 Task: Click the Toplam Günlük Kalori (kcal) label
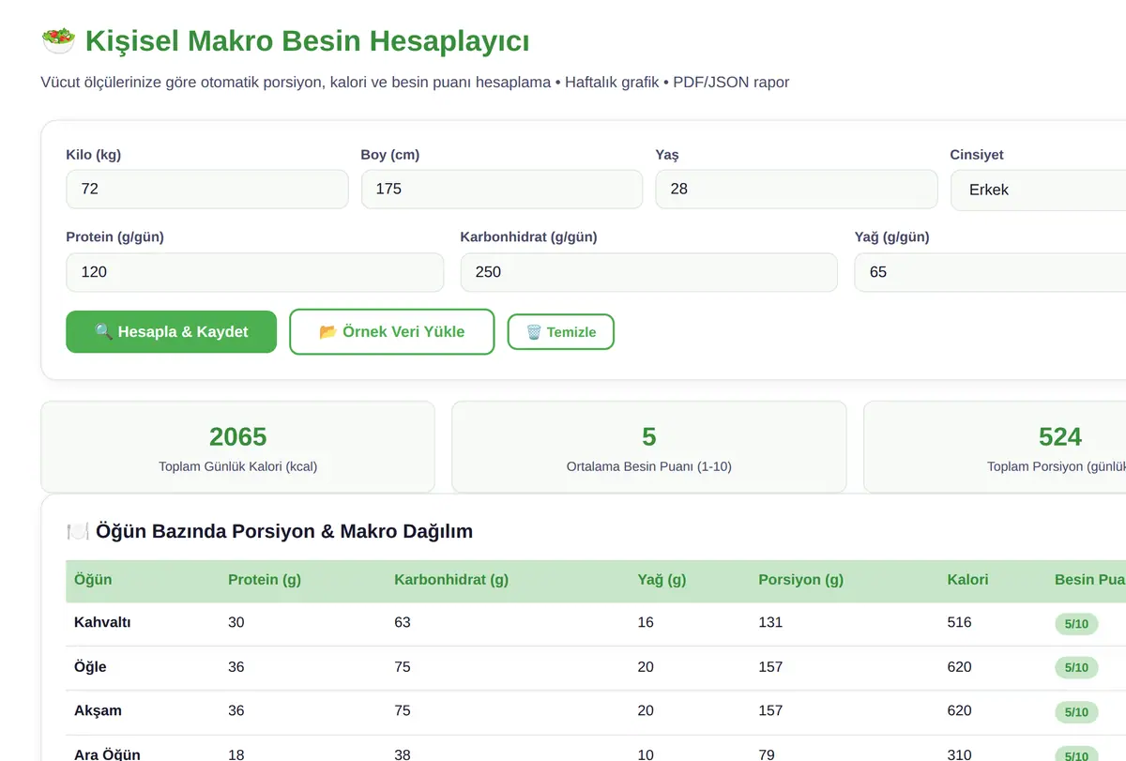pyautogui.click(x=237, y=466)
